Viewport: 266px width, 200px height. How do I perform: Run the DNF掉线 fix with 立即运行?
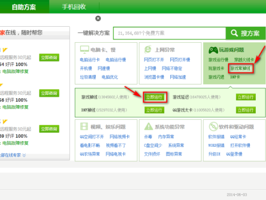pos(154,110)
